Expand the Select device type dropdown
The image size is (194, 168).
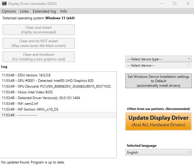(158, 59)
